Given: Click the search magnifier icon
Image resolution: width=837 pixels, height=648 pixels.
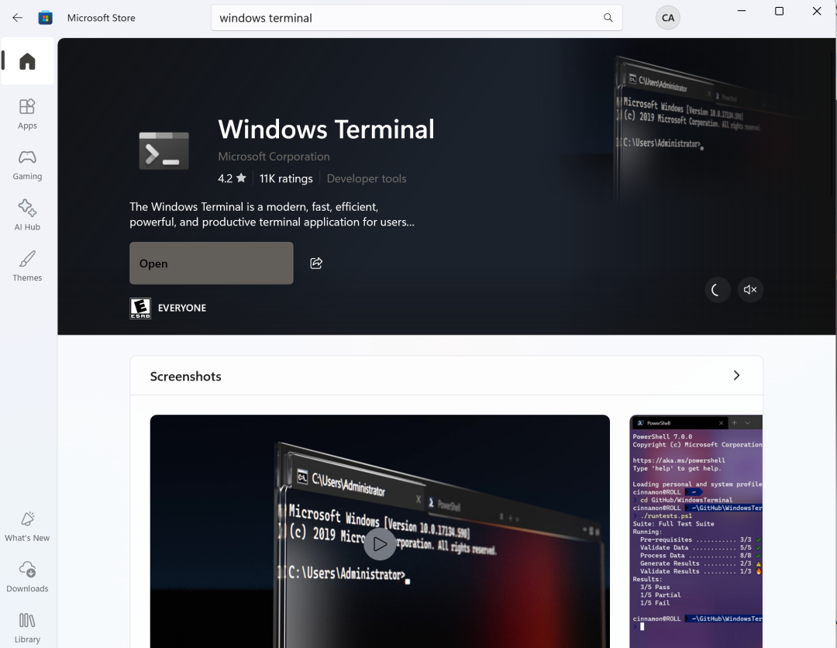Looking at the screenshot, I should click(608, 18).
